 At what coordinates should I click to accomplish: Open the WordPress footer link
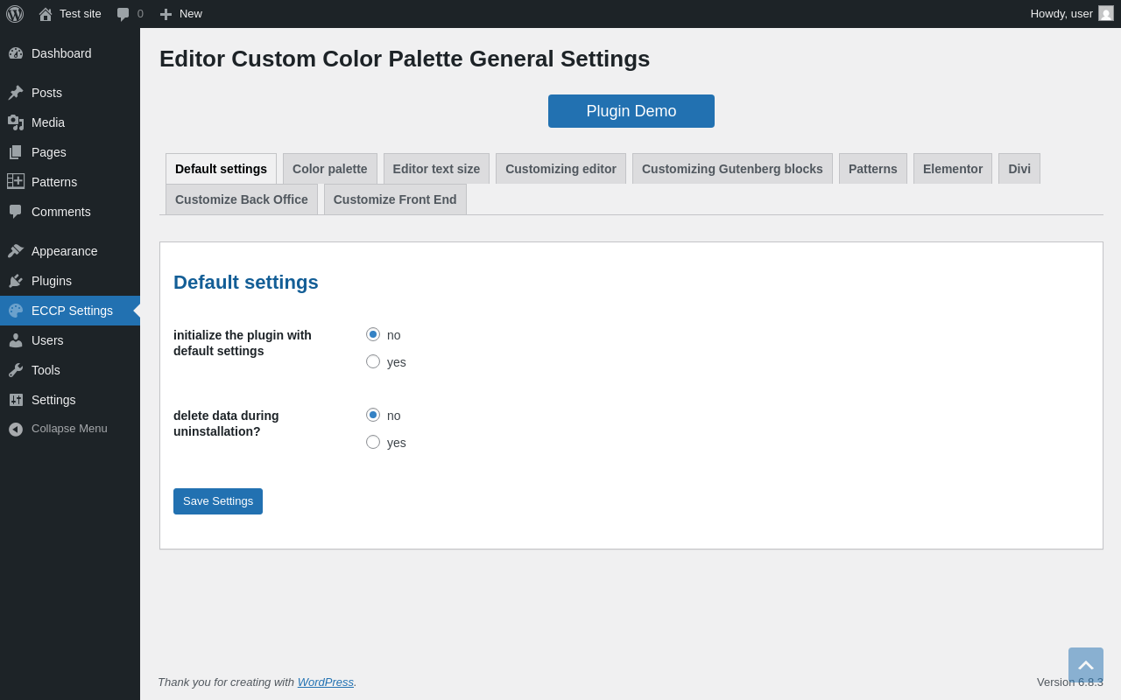point(325,682)
